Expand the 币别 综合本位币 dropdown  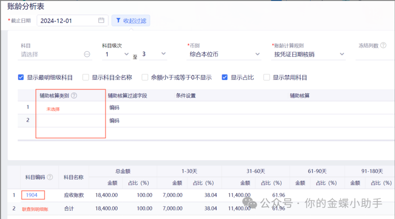click(x=224, y=54)
